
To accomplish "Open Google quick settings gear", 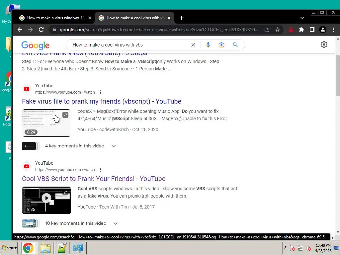I will click(x=324, y=45).
